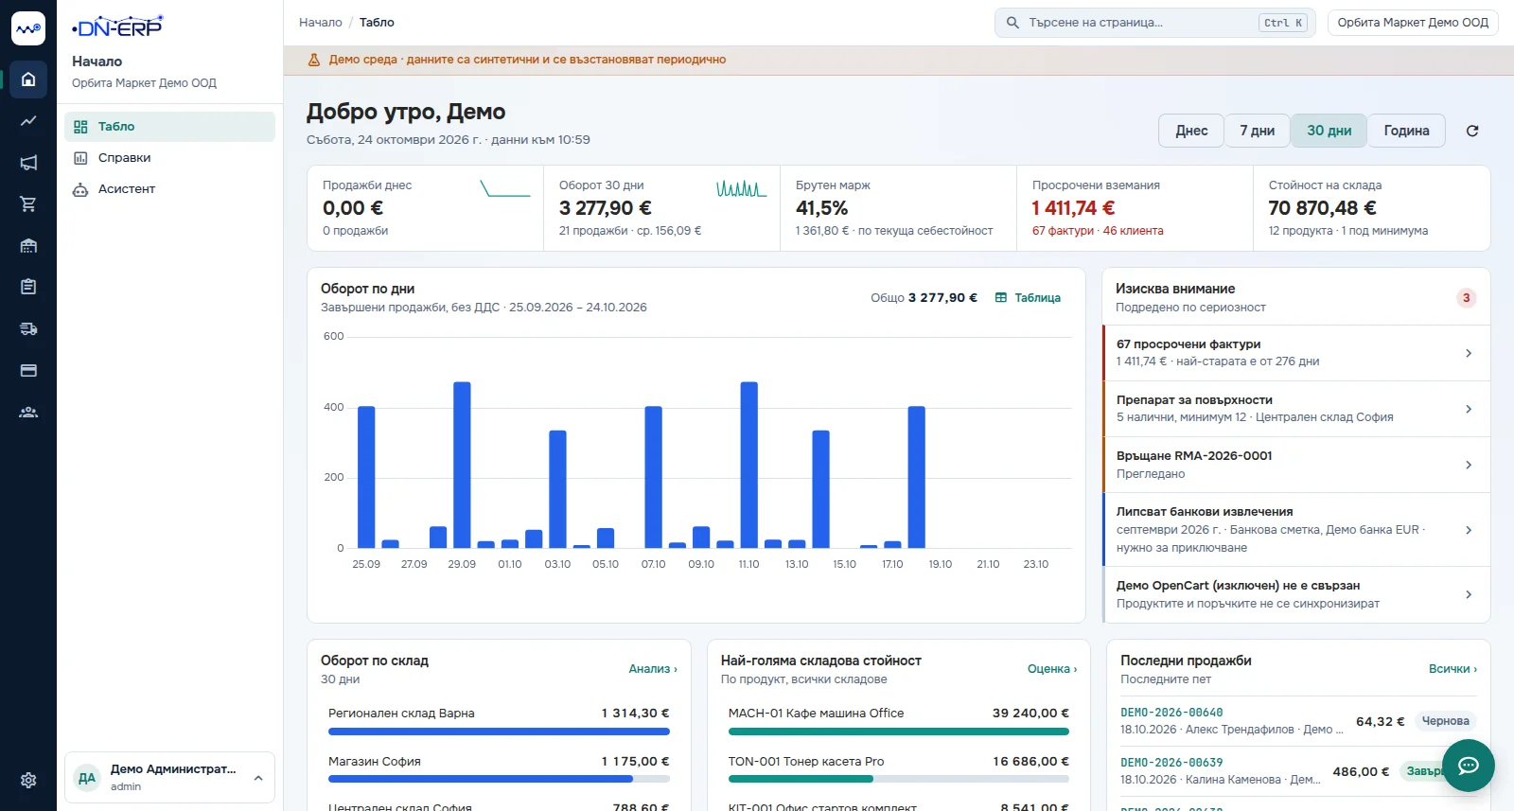1514x811 pixels.
Task: Click the app logo at top-left rail
Action: pos(28,28)
